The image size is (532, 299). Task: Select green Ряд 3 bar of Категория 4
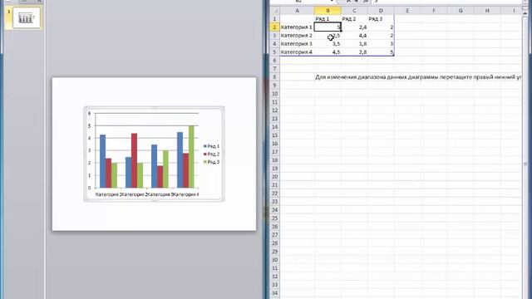(x=191, y=157)
